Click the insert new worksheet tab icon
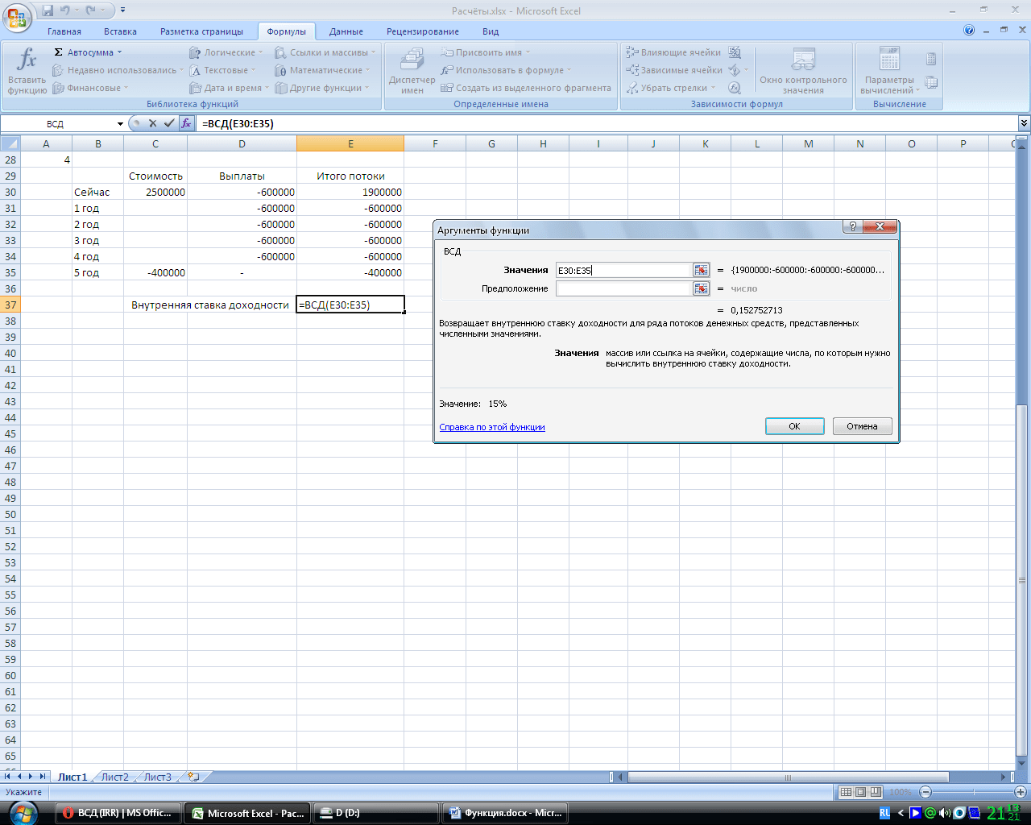 click(193, 777)
